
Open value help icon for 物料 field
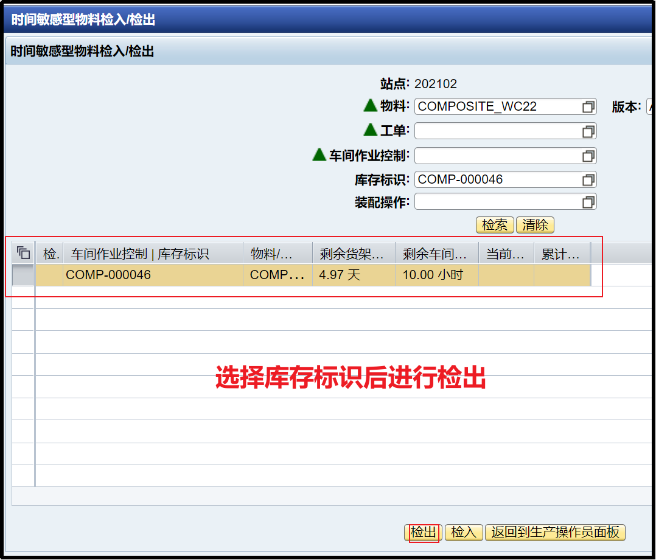coord(588,107)
